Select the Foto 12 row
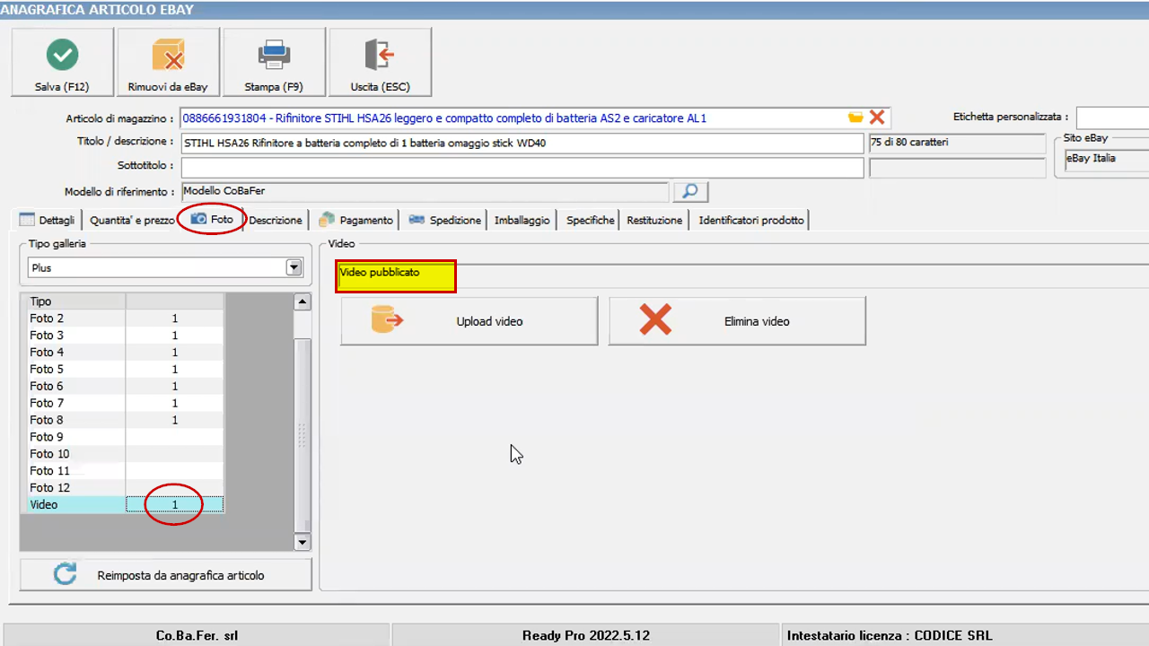Viewport: 1149px width, 646px height. 122,488
